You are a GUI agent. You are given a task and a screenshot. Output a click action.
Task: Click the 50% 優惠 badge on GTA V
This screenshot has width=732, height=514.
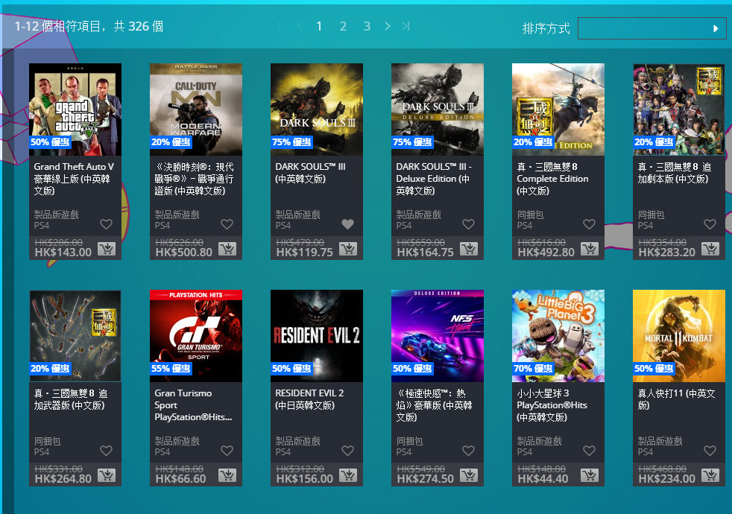point(50,142)
